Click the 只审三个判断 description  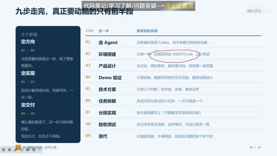pos(168,89)
